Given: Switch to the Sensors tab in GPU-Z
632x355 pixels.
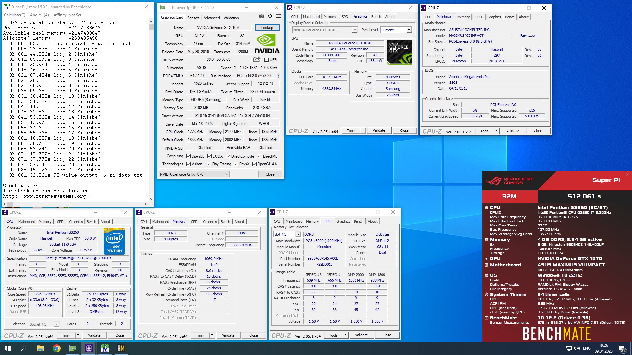Looking at the screenshot, I should (x=194, y=18).
